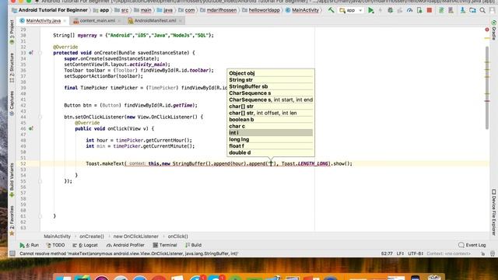Open SDK Manager download icon
The height and width of the screenshot is (280, 498).
(x=463, y=10)
